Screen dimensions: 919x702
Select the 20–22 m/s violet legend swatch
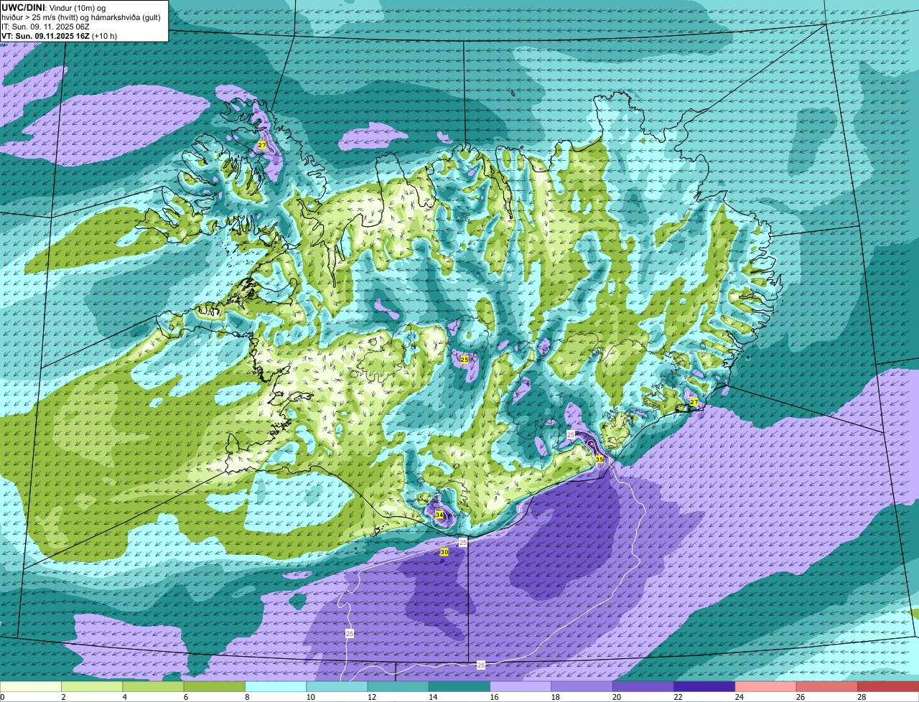pos(643,686)
